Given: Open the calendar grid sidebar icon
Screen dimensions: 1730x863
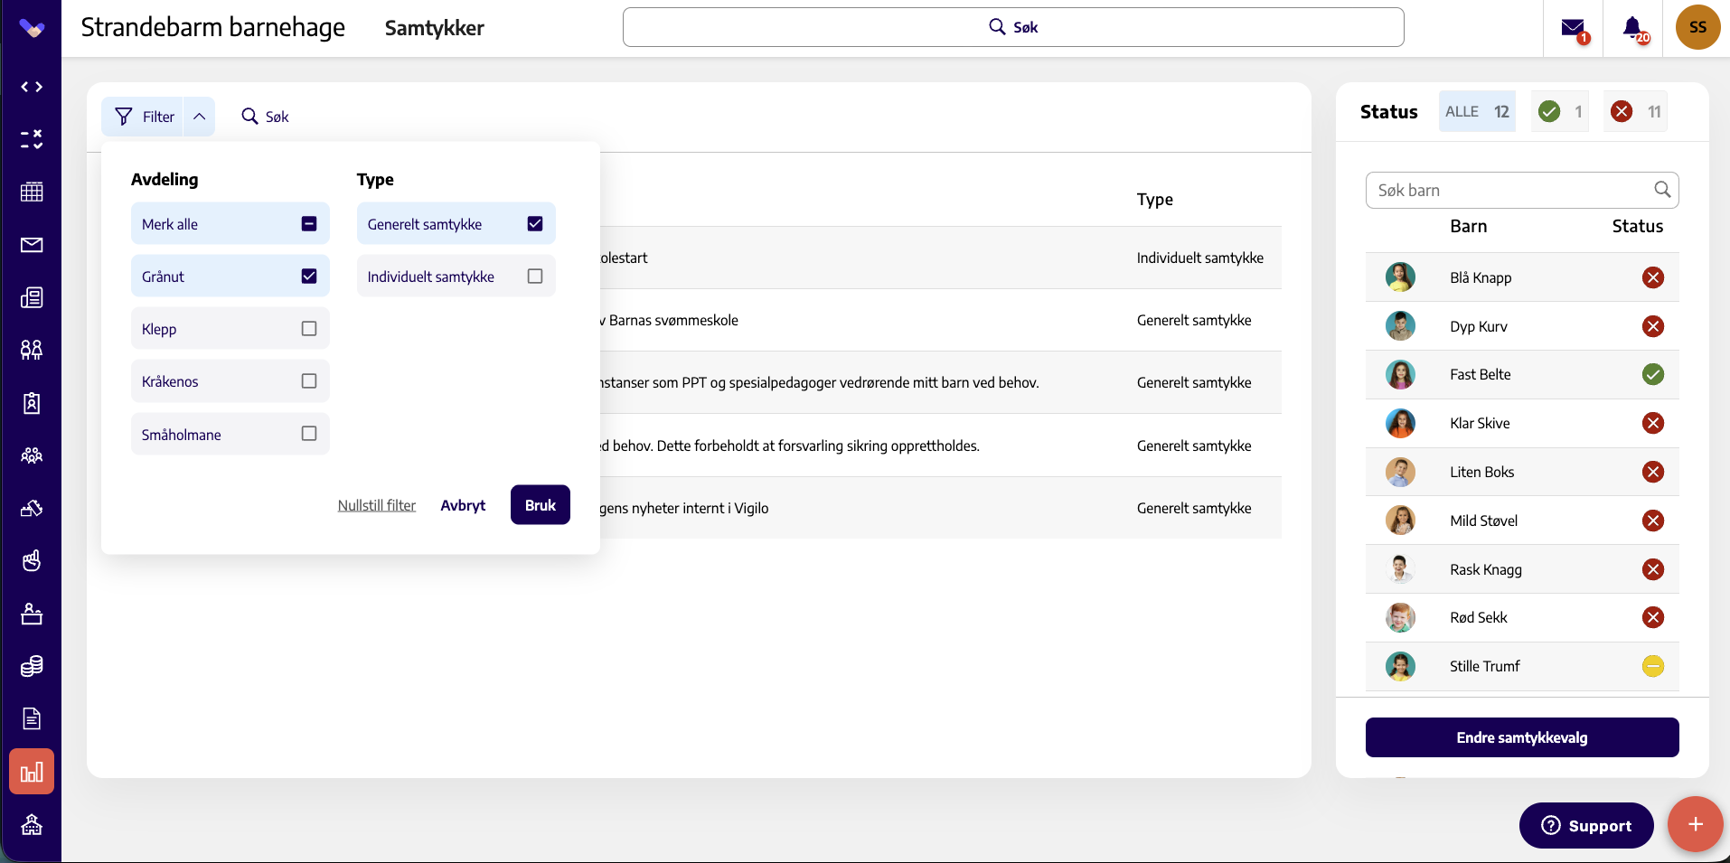Looking at the screenshot, I should pos(32,192).
